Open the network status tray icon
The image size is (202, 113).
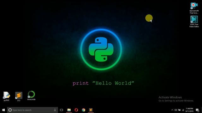point(183,110)
